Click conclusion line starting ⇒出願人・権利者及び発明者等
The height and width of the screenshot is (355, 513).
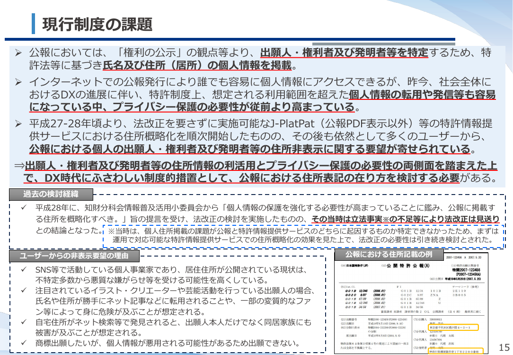click(256, 166)
